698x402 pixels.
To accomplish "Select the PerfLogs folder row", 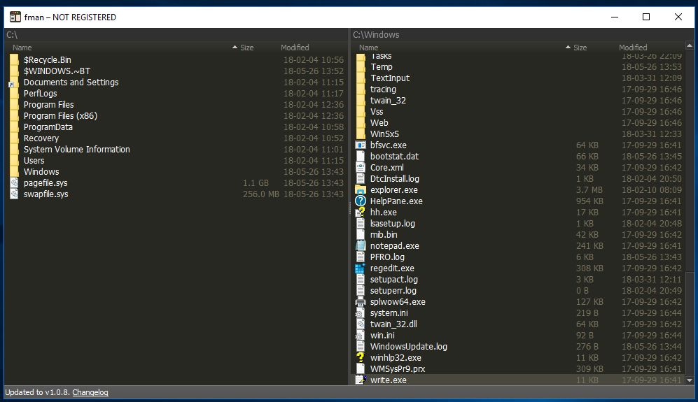I will 176,94.
